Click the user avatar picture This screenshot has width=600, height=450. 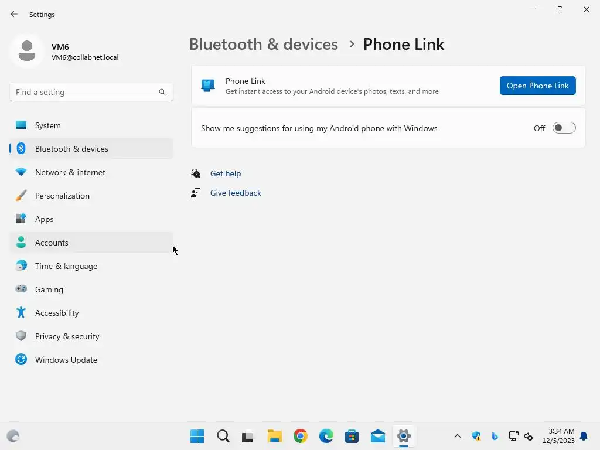pyautogui.click(x=27, y=51)
